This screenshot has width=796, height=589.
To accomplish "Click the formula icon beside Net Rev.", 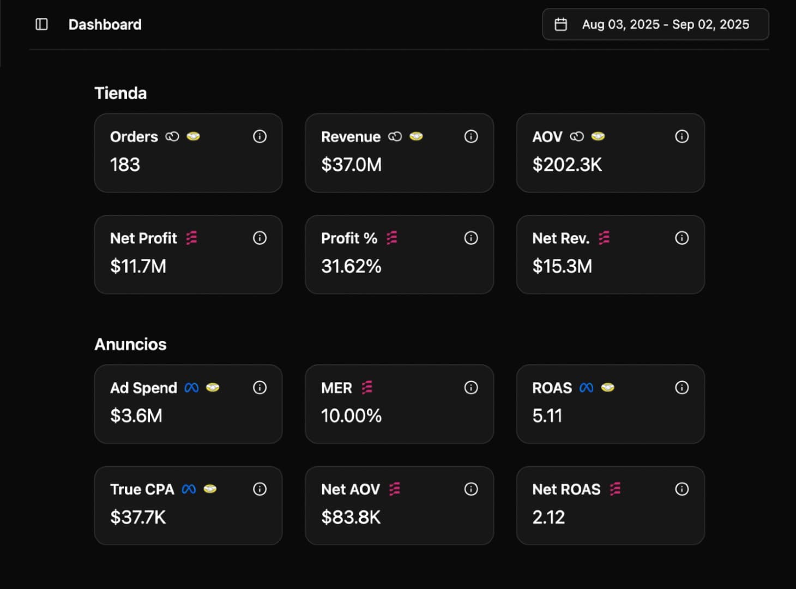I will 603,238.
